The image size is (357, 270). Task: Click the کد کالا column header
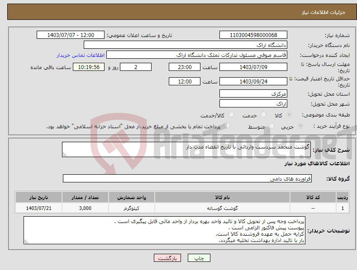[x=313, y=197]
